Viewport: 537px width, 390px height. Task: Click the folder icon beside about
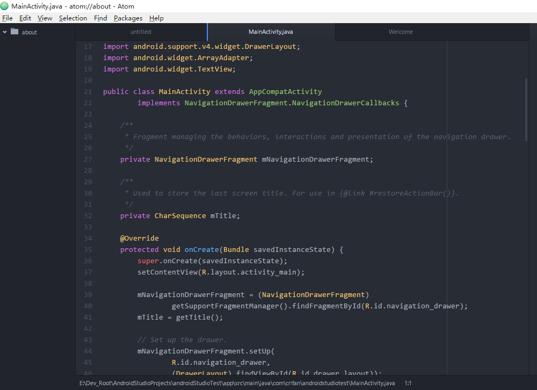(x=14, y=32)
